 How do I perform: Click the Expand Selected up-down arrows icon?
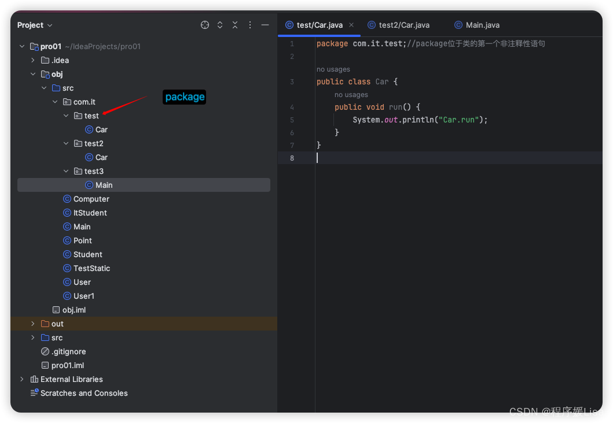coord(220,25)
